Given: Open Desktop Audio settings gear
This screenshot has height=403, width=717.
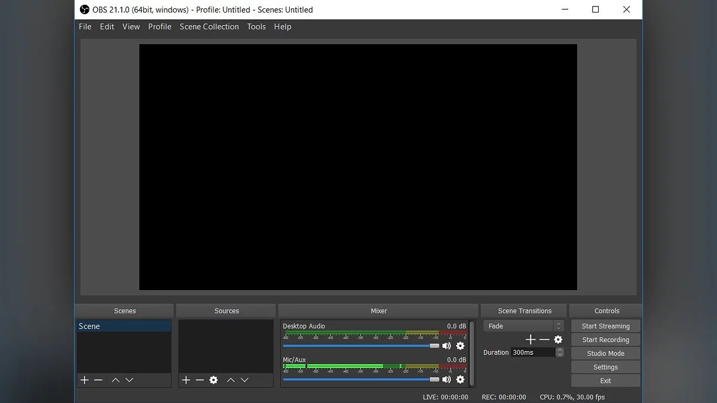Looking at the screenshot, I should tap(460, 346).
